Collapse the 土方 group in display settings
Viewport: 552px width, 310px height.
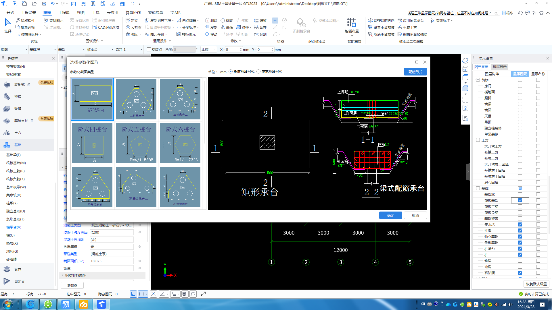point(478,140)
